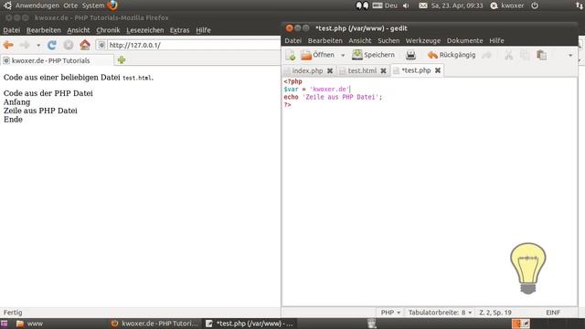Viewport: 585px width, 329px height.
Task: Click the site identity icon in URL bar
Action: click(101, 45)
